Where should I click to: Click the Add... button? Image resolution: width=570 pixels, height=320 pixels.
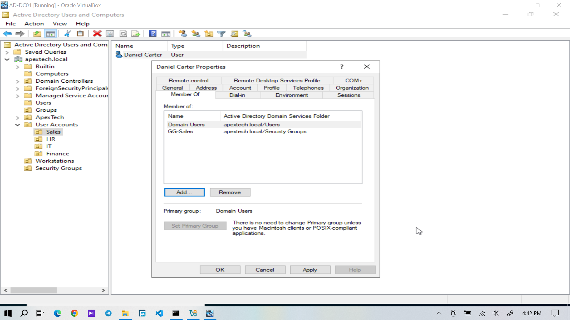184,192
